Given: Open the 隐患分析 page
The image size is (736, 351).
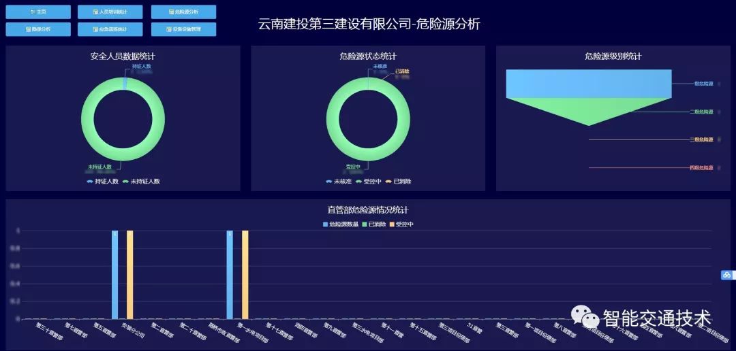Looking at the screenshot, I should (x=38, y=29).
